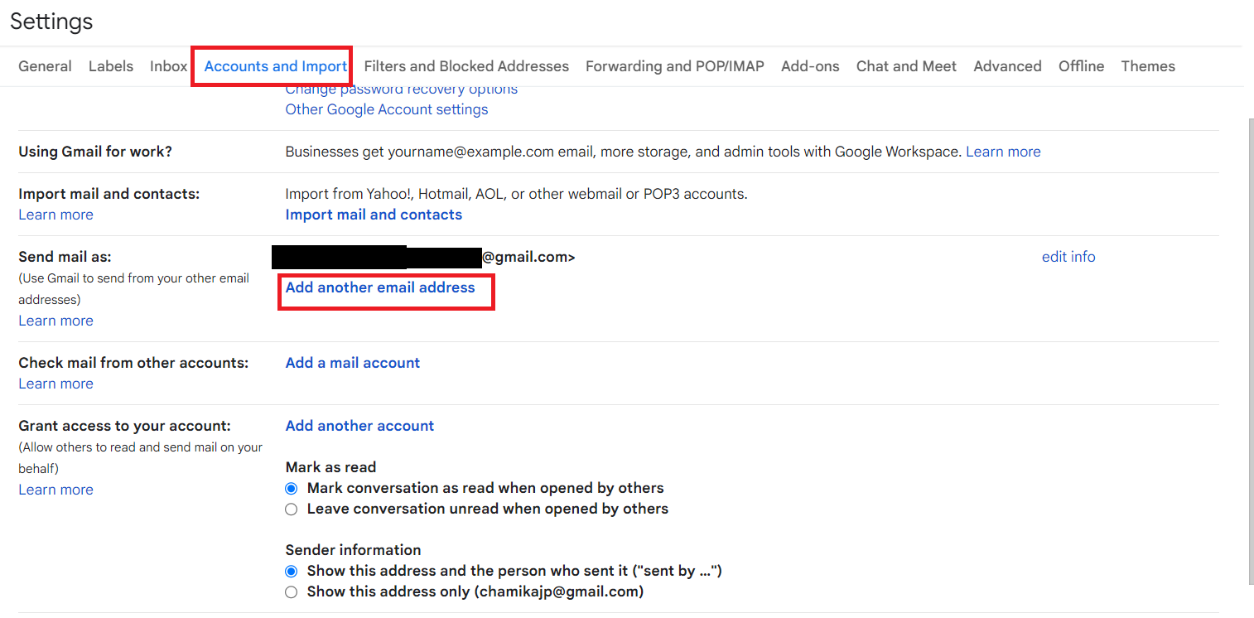
Task: Click 'Add a mail account' link
Action: (x=353, y=363)
